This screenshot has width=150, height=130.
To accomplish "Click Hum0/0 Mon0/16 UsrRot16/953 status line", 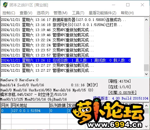I will (x=47, y=90).
